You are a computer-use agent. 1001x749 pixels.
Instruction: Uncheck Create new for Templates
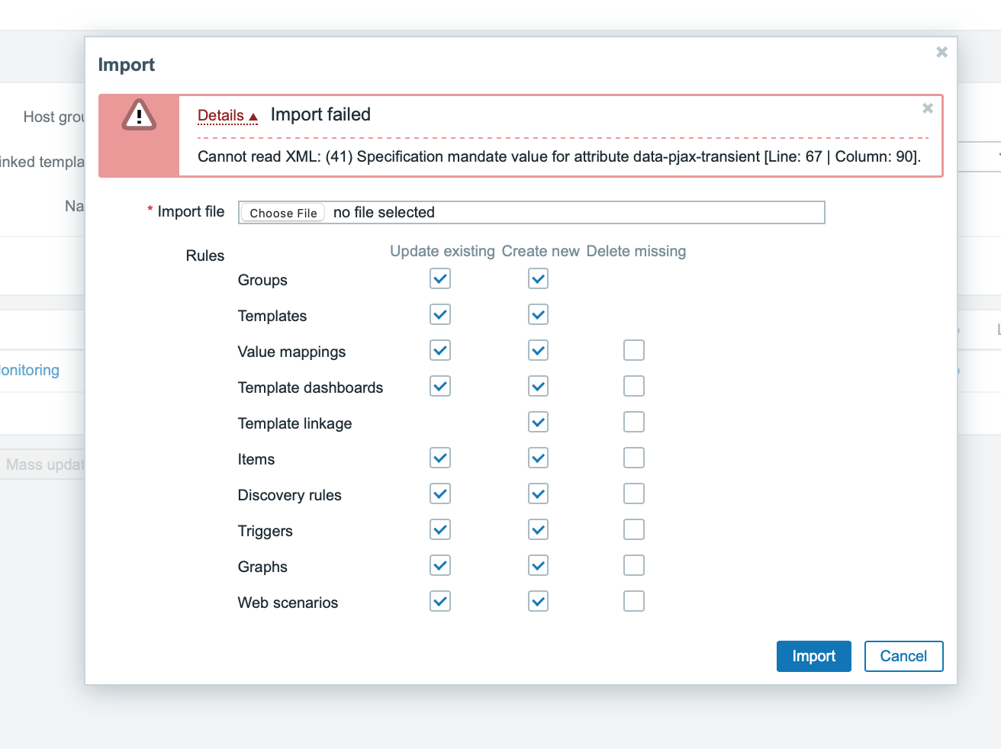tap(538, 315)
